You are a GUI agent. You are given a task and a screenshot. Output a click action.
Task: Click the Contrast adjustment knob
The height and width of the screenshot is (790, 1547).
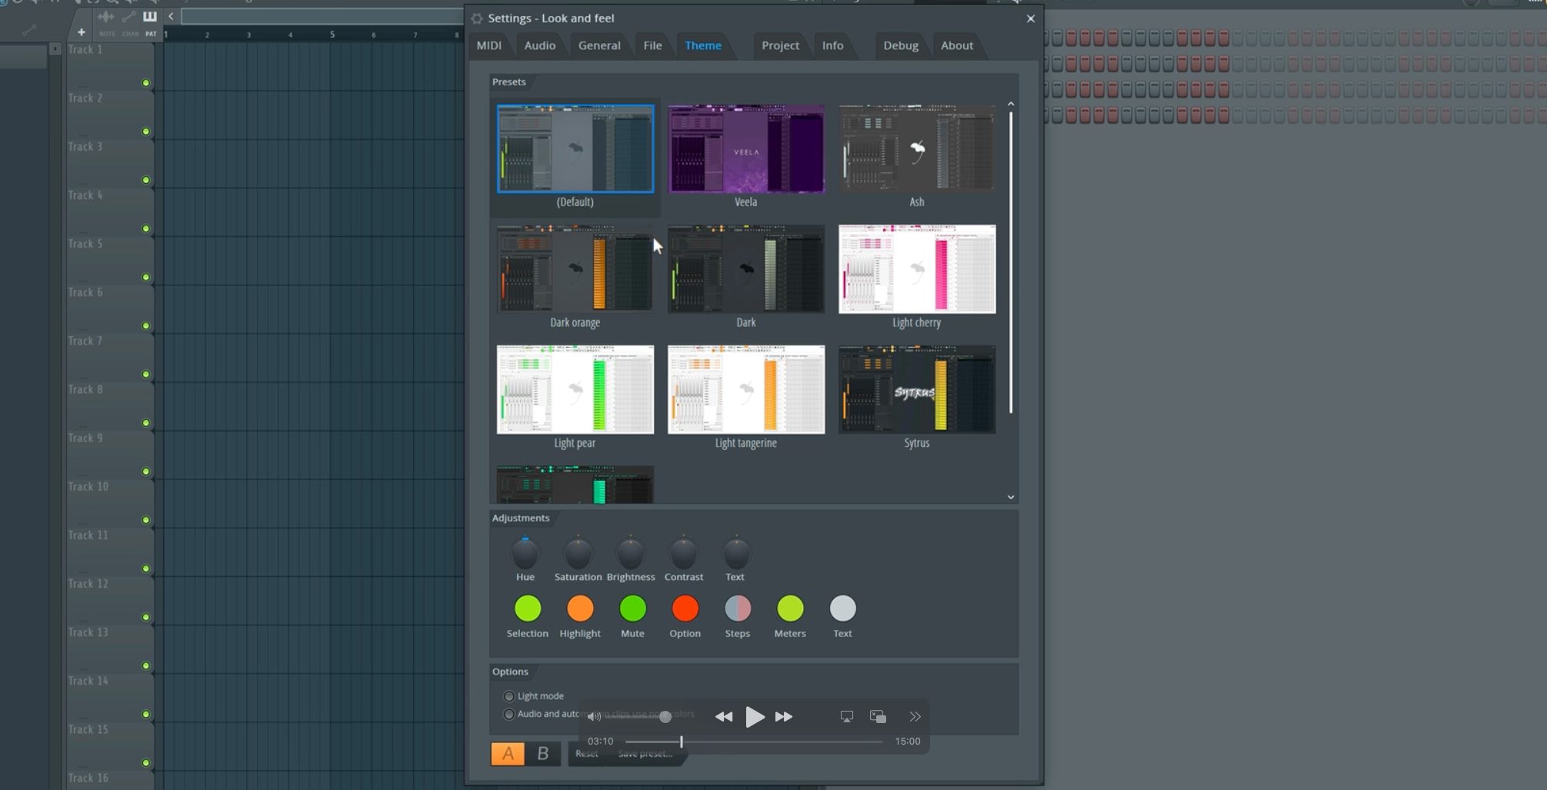pos(683,553)
